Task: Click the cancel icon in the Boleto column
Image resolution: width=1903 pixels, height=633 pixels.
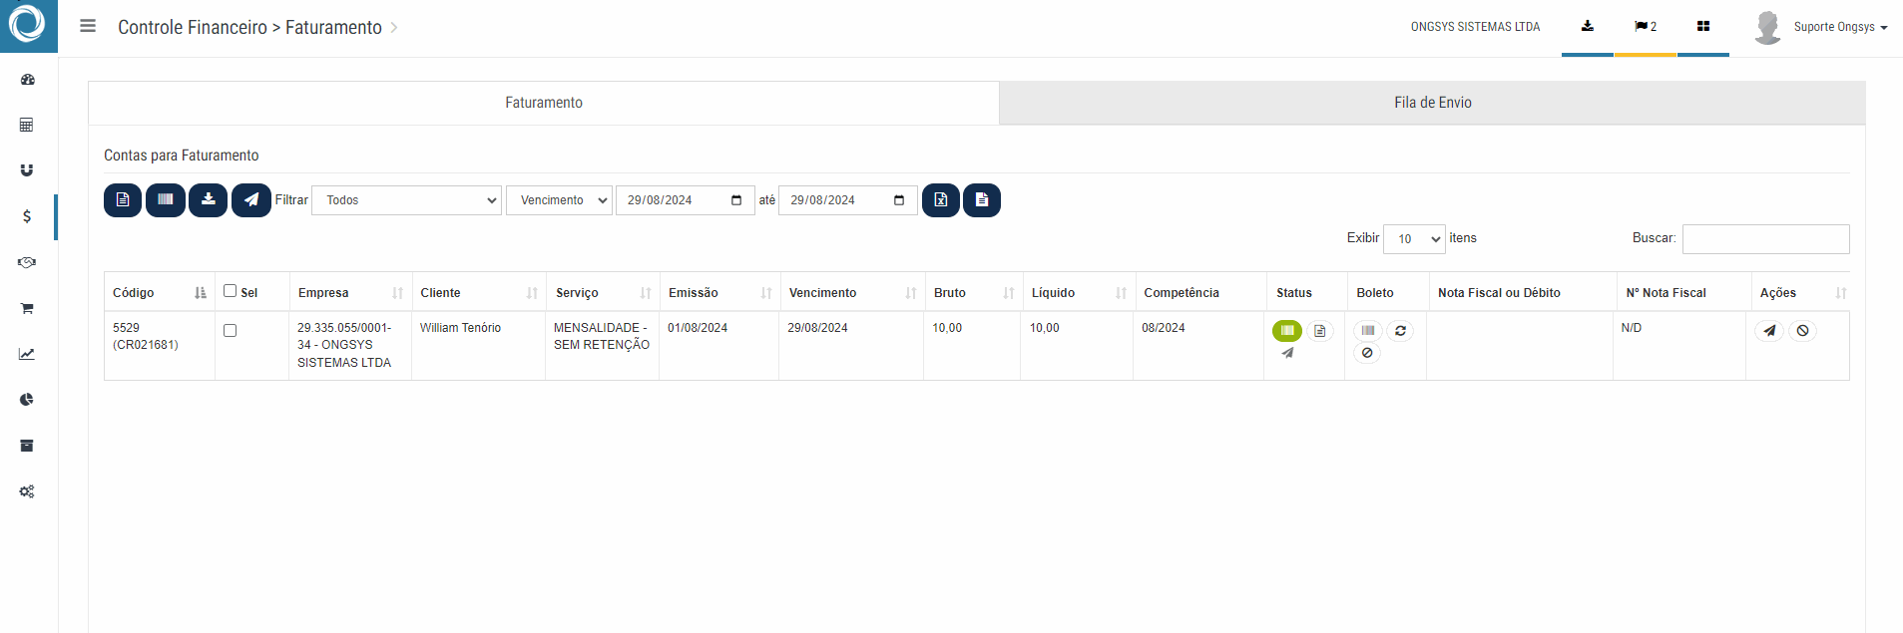Action: (x=1367, y=353)
